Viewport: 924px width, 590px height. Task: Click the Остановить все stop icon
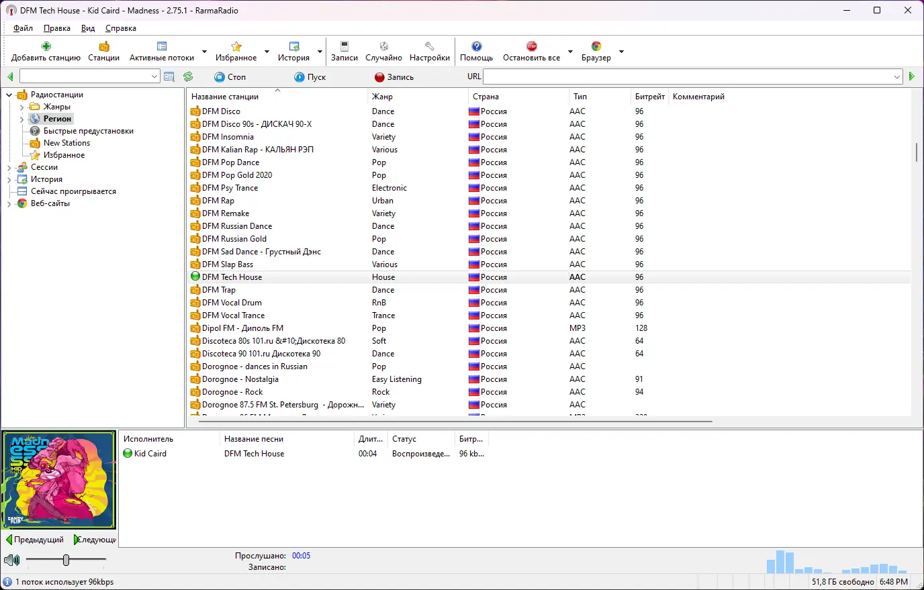532,46
